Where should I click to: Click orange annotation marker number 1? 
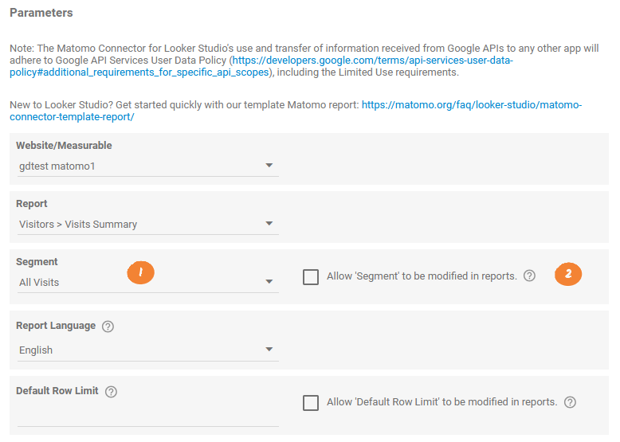(x=140, y=272)
